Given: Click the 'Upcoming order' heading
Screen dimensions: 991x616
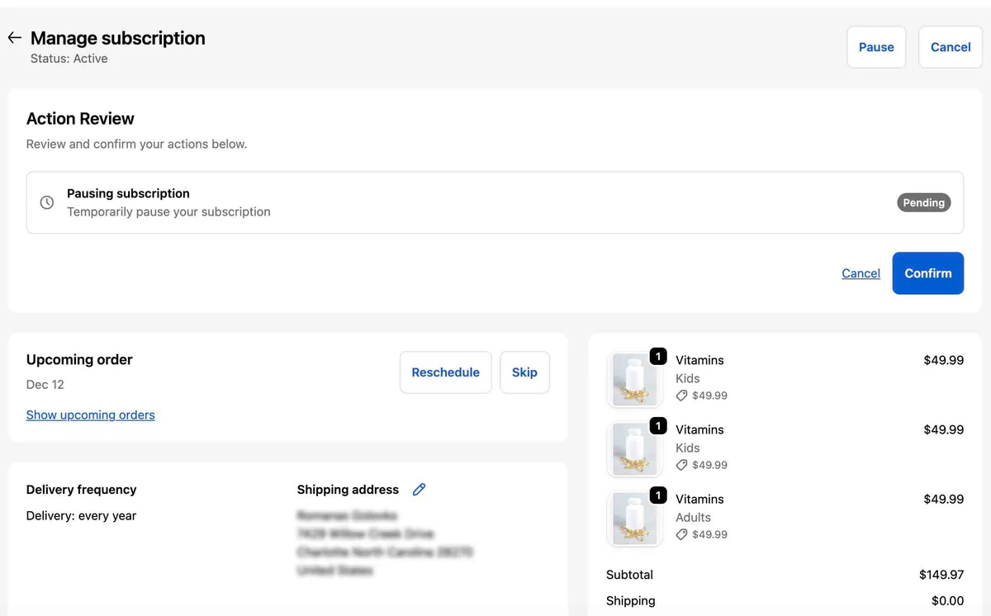Looking at the screenshot, I should pos(79,359).
